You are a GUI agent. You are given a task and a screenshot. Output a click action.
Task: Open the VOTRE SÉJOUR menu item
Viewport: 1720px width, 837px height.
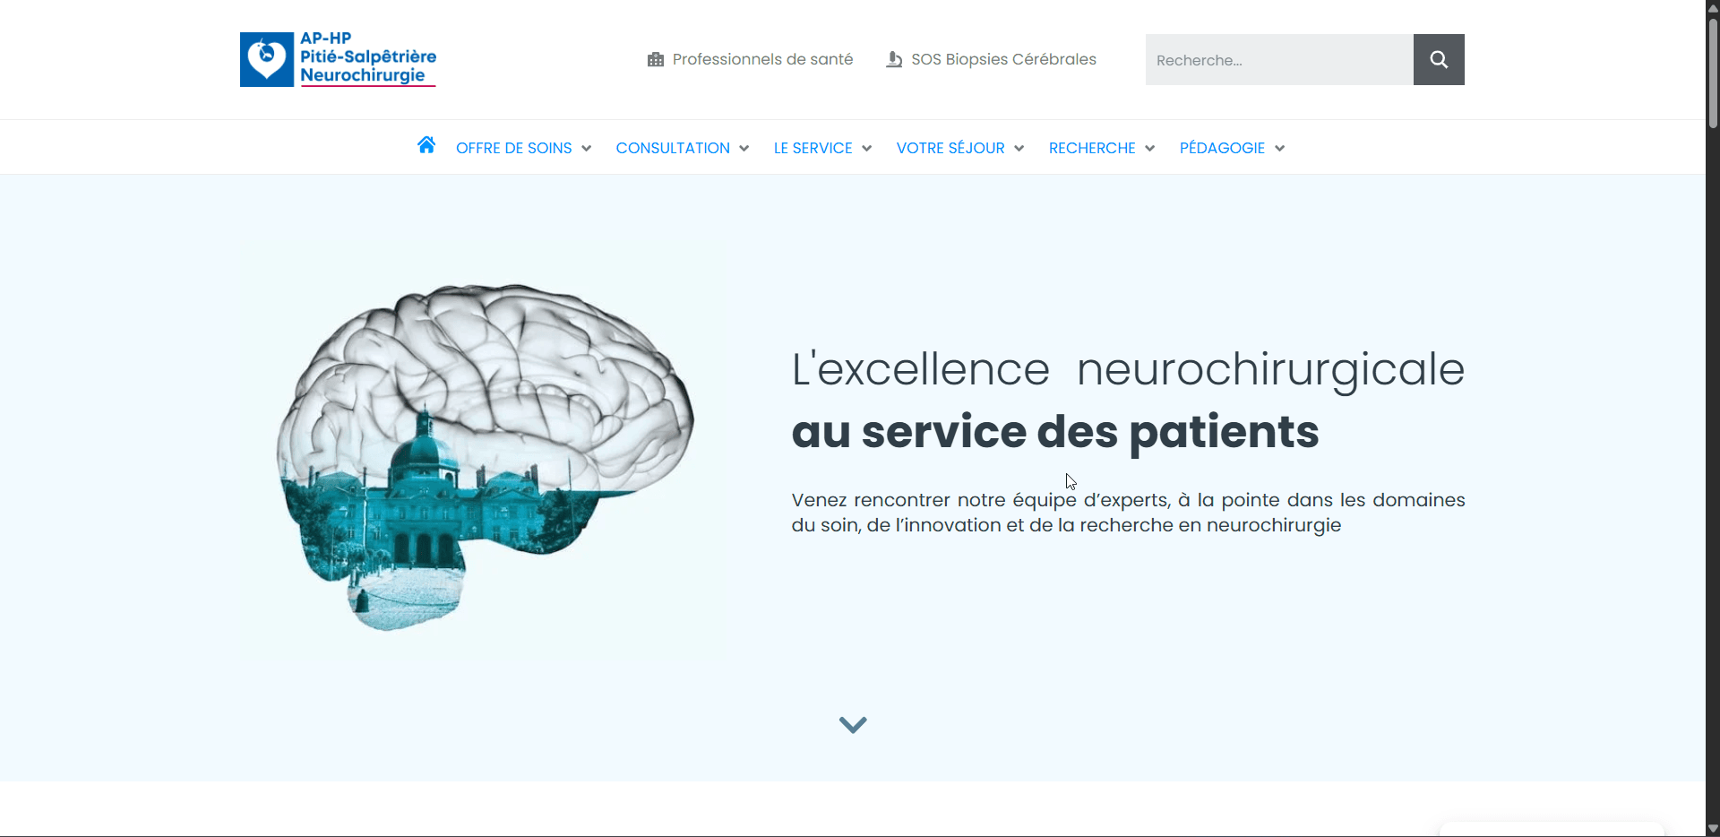pos(950,148)
